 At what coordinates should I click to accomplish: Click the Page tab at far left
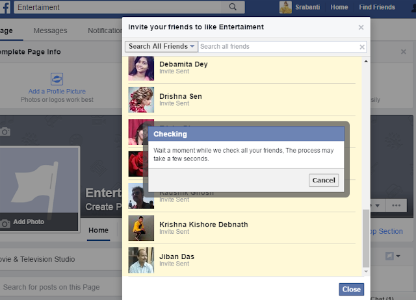pos(6,31)
